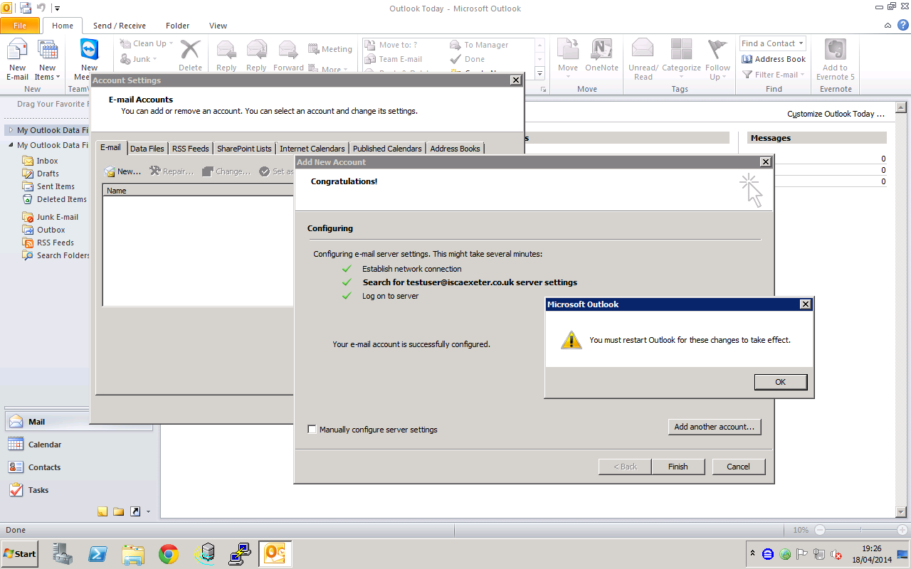Click the Undo icon in quick access toolbar
The width and height of the screenshot is (911, 569).
pyautogui.click(x=41, y=9)
